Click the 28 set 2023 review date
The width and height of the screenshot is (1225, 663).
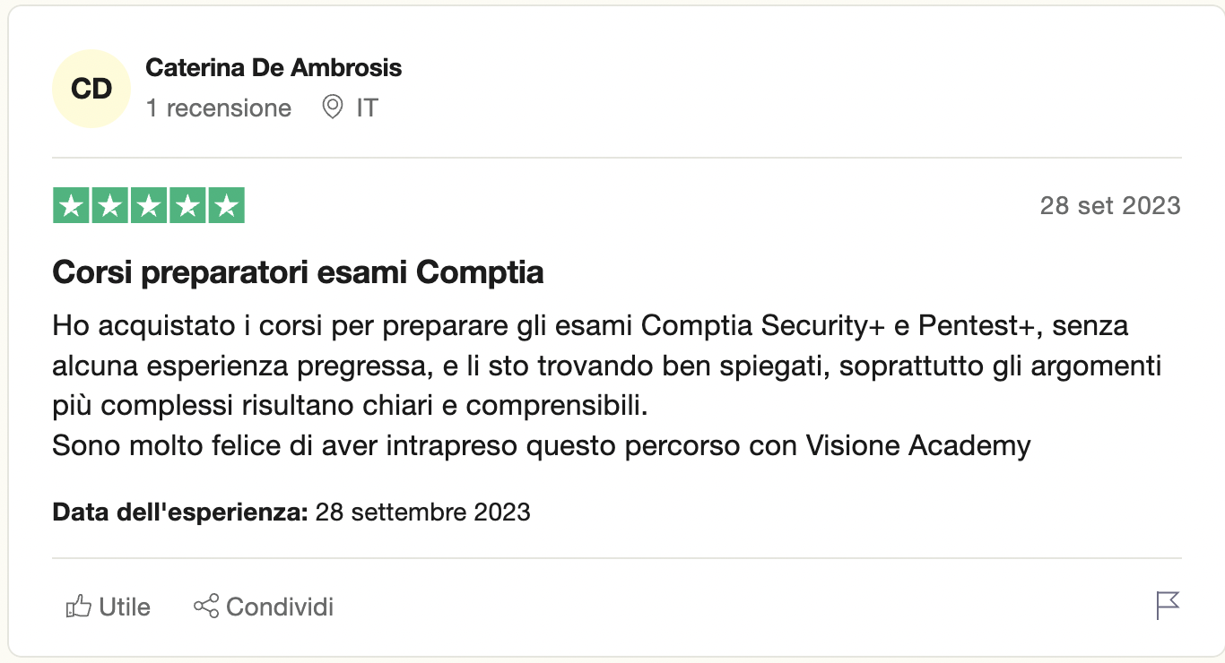pyautogui.click(x=1109, y=206)
